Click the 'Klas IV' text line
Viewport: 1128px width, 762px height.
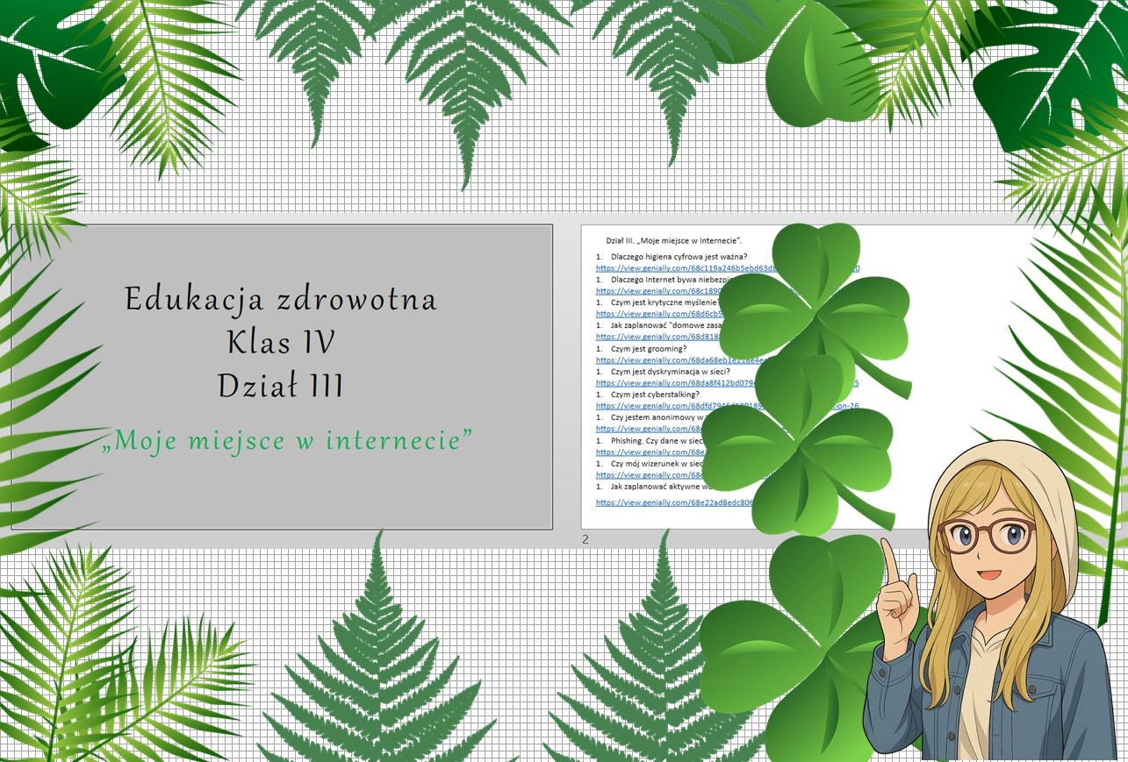click(280, 343)
